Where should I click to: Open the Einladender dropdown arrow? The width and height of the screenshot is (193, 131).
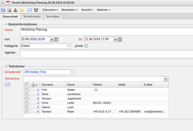click(72, 72)
